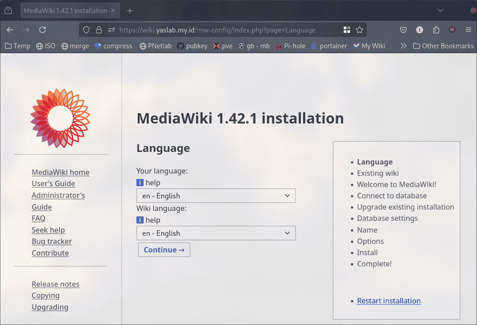Open the ISO bookmark

point(46,46)
